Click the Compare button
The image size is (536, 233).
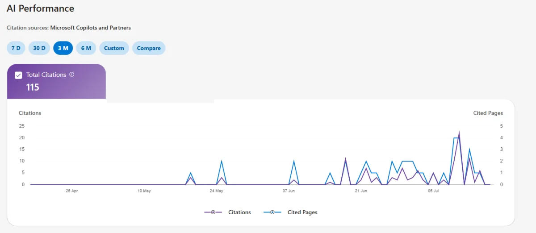point(149,48)
